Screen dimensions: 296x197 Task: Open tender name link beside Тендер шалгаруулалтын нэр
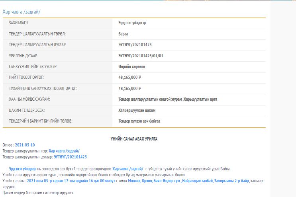click(64, 151)
